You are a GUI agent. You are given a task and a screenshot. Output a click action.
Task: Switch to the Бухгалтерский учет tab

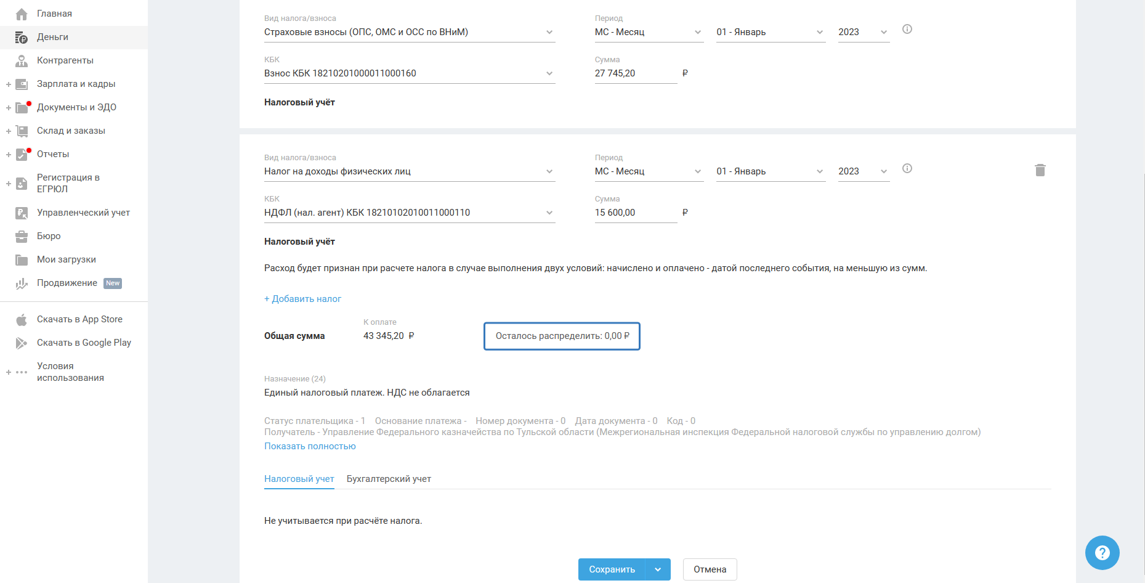coord(389,479)
